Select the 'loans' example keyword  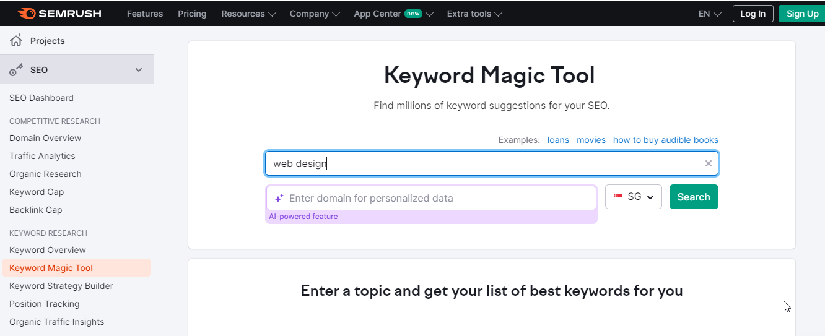(558, 140)
